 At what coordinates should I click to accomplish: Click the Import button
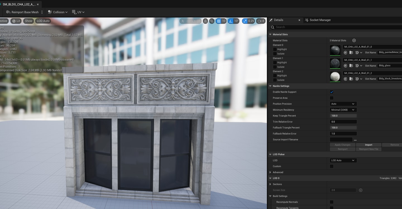[368, 145]
